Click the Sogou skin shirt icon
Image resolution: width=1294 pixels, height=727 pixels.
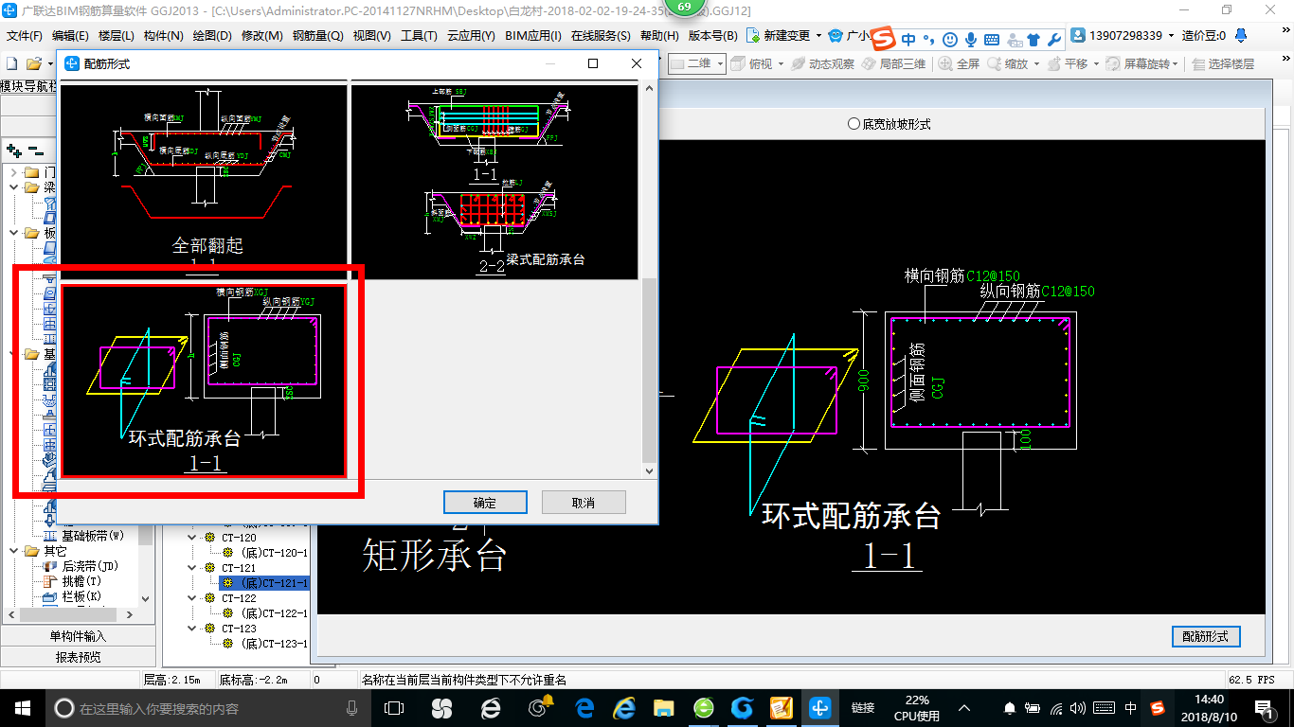pos(1033,39)
